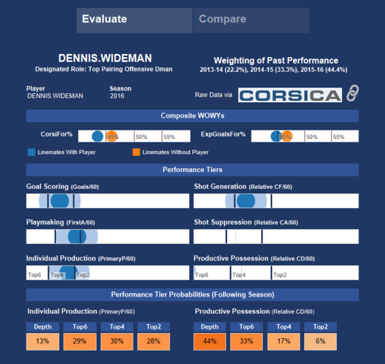Click the 6% Top2 Productive Possession cell

point(319,341)
